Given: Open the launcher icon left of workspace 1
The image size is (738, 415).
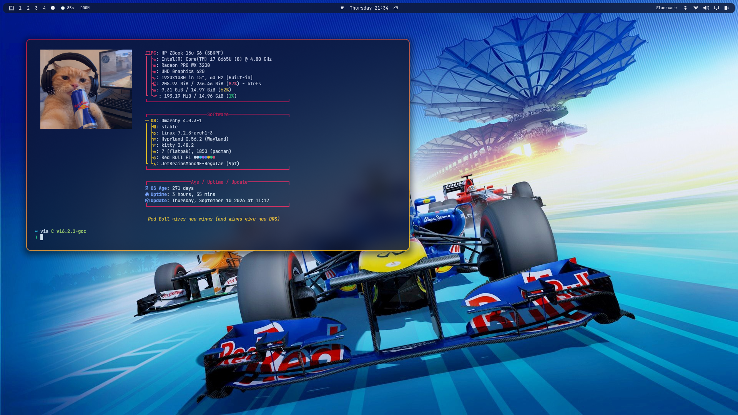Looking at the screenshot, I should (12, 8).
